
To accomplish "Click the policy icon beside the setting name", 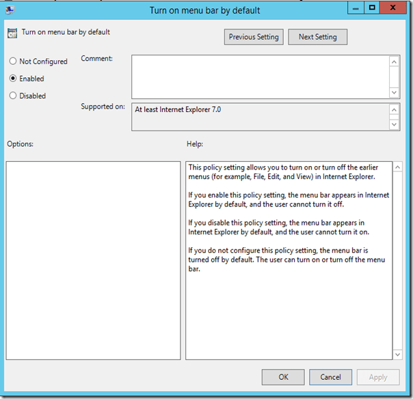I will (x=12, y=32).
